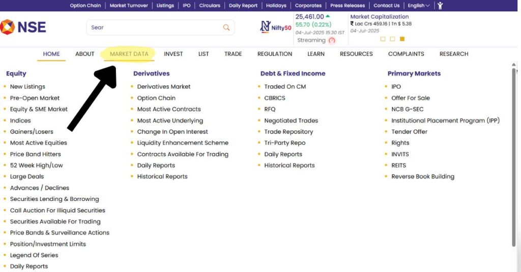Open the COMPLAINTS menu

pos(406,54)
